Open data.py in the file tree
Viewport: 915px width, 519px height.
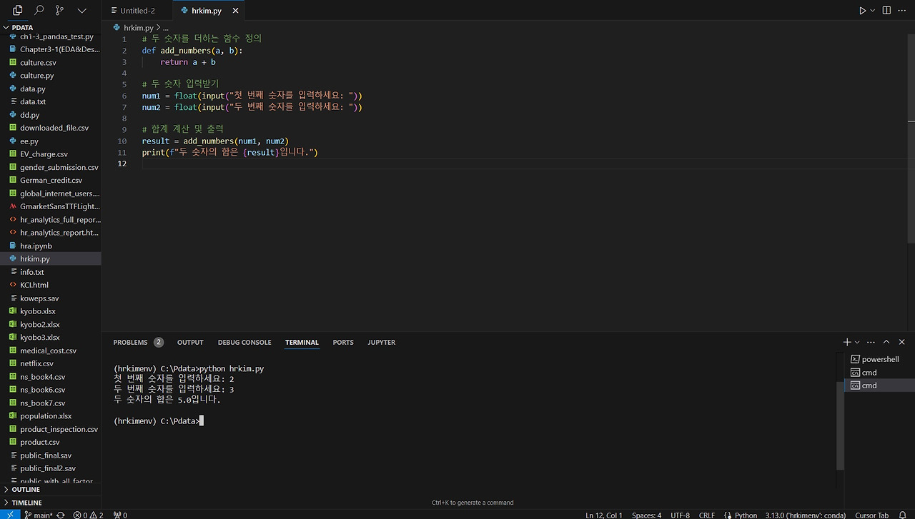51,89
